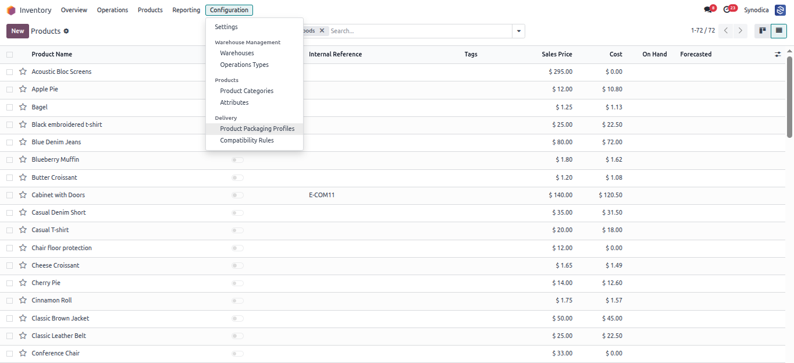This screenshot has width=794, height=363.
Task: Open the Inventory app home icon
Action: [x=11, y=10]
